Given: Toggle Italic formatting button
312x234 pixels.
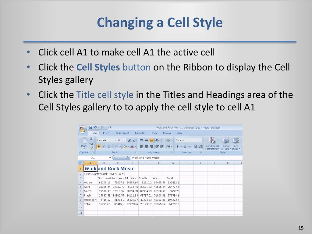Looking at the screenshot, I should 104,147.
